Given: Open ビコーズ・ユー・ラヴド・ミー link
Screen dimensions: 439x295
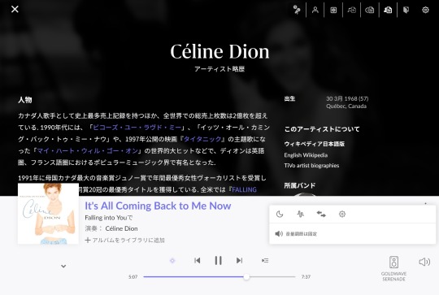Looking at the screenshot, I should [137, 128].
